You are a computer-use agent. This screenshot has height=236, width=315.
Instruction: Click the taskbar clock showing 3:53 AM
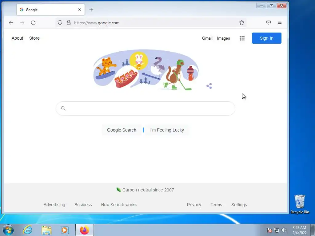point(299,230)
